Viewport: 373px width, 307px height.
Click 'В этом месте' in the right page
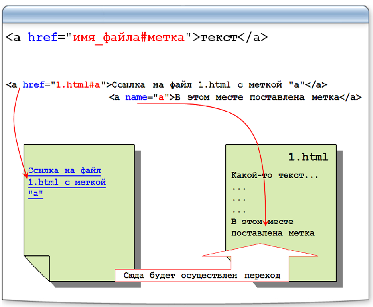click(262, 222)
